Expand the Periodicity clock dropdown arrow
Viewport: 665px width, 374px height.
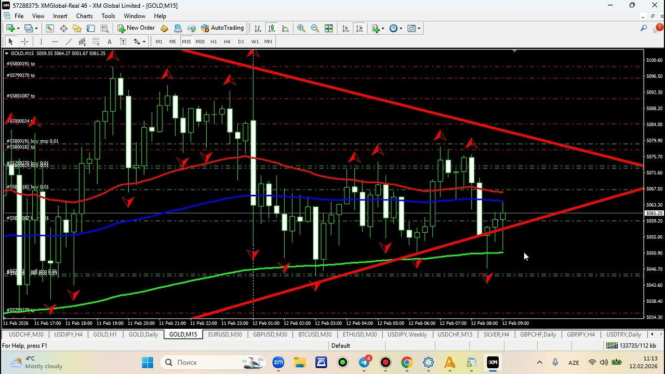click(401, 28)
